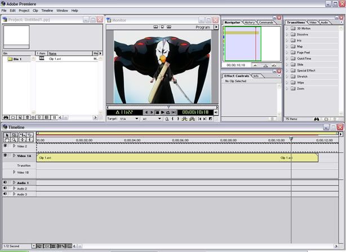This screenshot has height=252, width=346.
Task: Switch to the Video effects tab
Action: pos(313,23)
